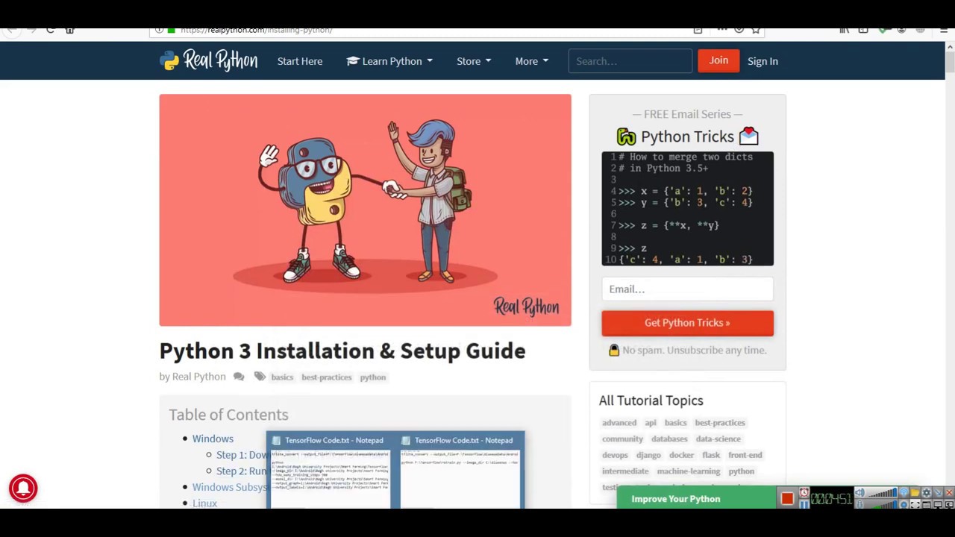Click the best-practices tag under the title
Image resolution: width=955 pixels, height=537 pixels.
[x=326, y=377]
